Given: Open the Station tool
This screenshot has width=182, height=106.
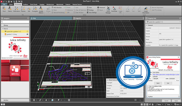Looking at the screenshot, I should pos(10,9).
